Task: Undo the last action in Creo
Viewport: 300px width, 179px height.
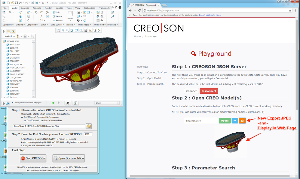Action: (20, 3)
